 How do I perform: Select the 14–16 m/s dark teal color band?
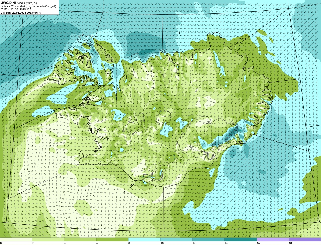click(x=241, y=240)
